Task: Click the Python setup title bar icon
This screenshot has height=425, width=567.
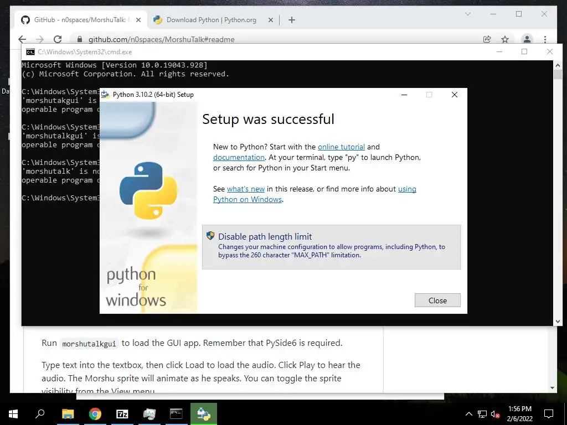Action: coord(105,95)
